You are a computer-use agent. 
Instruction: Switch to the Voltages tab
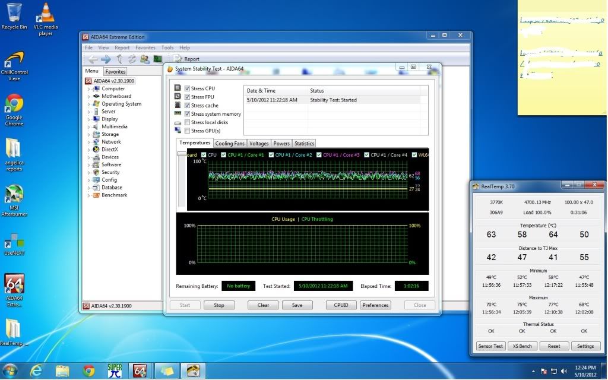click(x=259, y=144)
